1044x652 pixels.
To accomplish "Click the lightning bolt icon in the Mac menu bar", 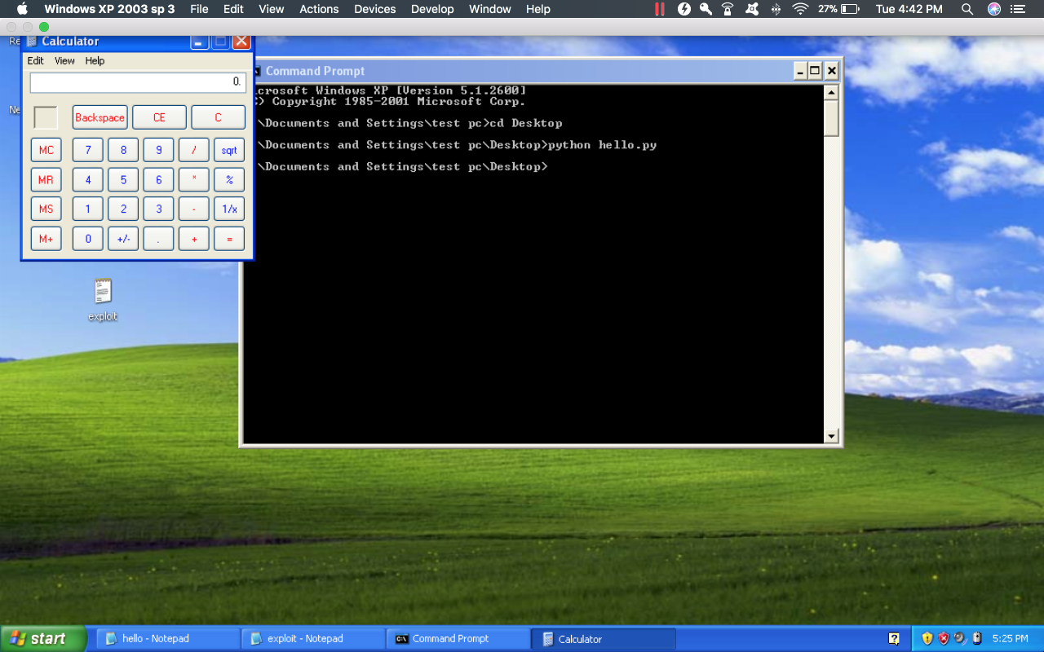I will coord(684,9).
